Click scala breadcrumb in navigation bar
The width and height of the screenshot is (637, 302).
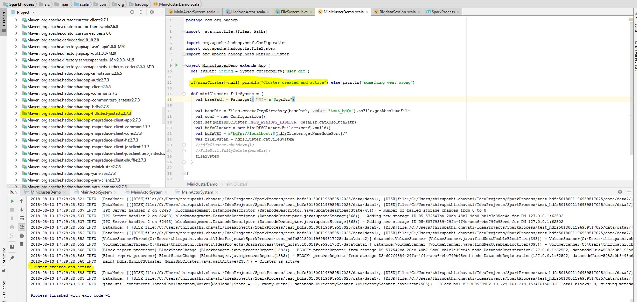click(x=81, y=4)
